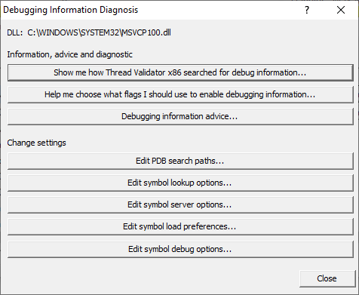359x295 pixels.
Task: Edit PDB search paths
Action: (x=180, y=161)
